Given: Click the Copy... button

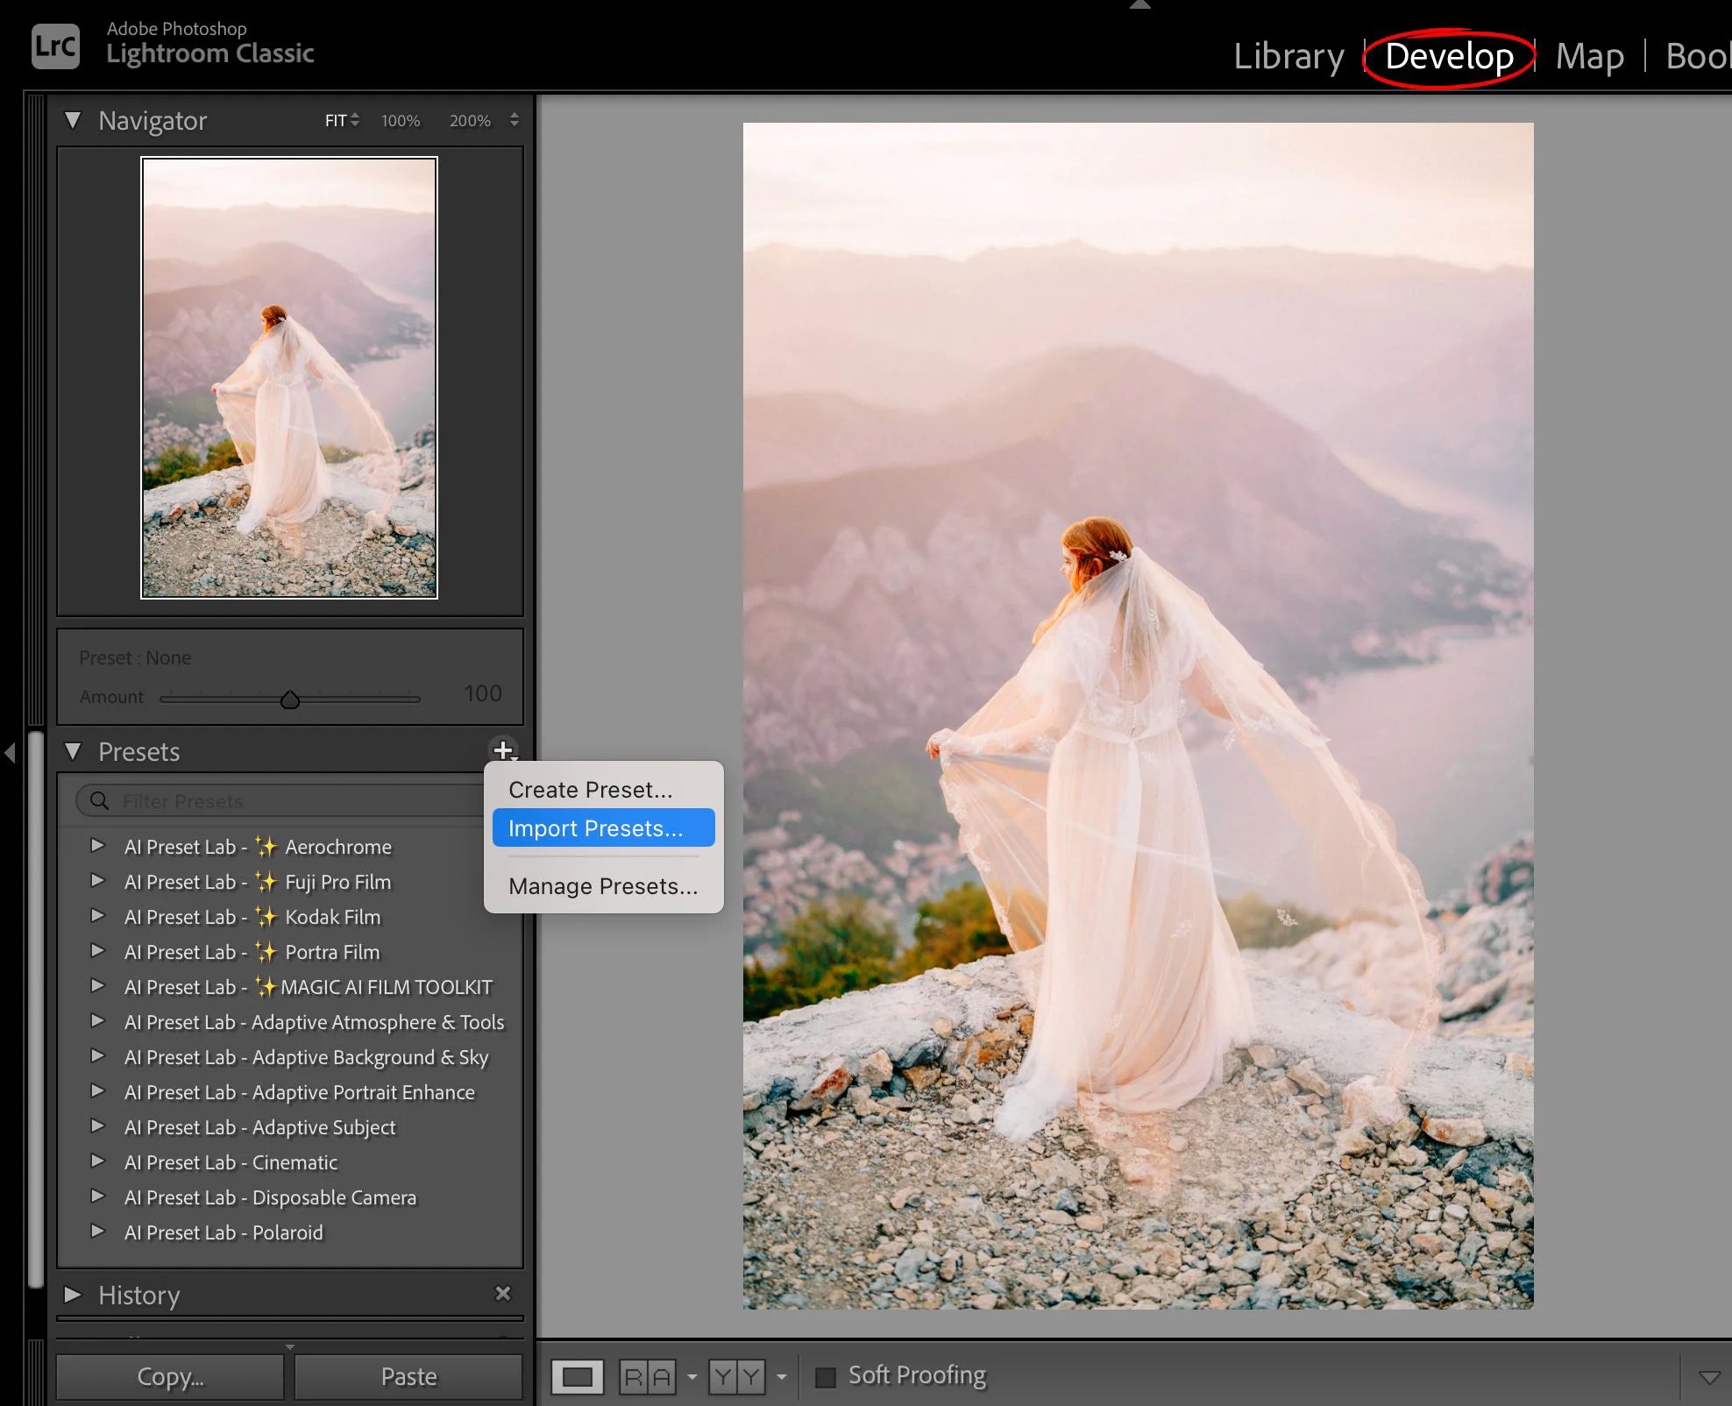Looking at the screenshot, I should point(170,1376).
